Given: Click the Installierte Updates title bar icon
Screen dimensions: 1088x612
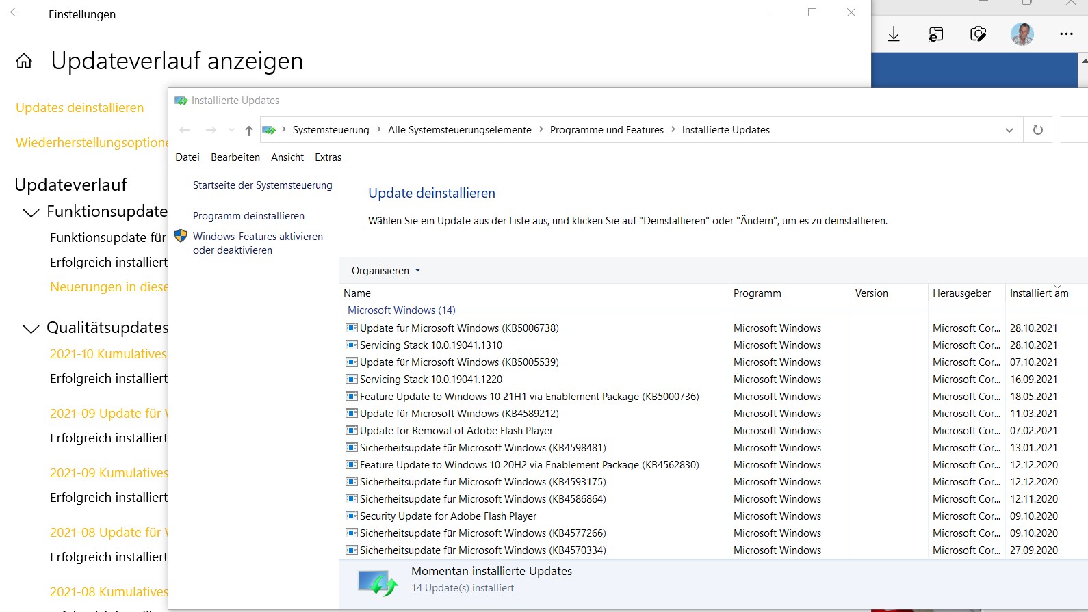Looking at the screenshot, I should (x=181, y=101).
